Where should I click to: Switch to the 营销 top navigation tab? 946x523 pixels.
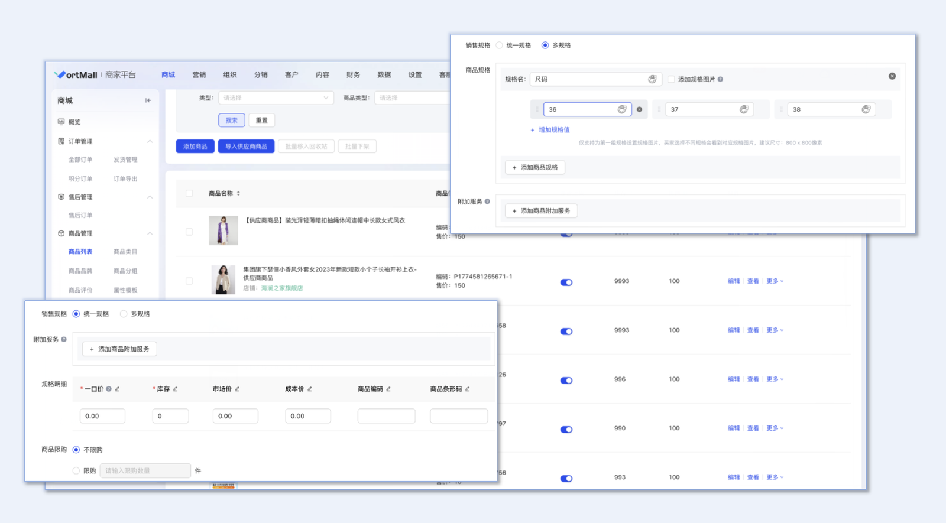pyautogui.click(x=199, y=75)
